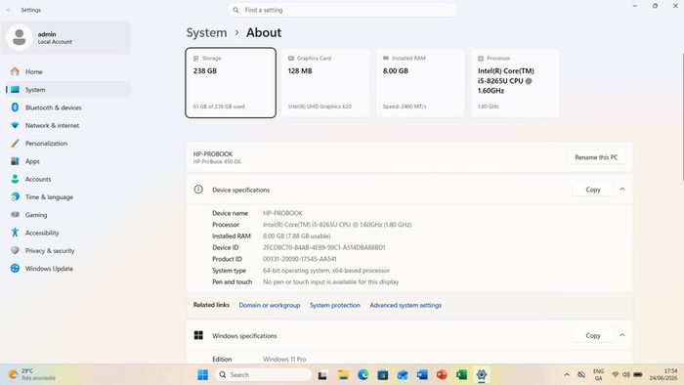Open Network & internet settings
The height and width of the screenshot is (385, 684).
[67, 125]
